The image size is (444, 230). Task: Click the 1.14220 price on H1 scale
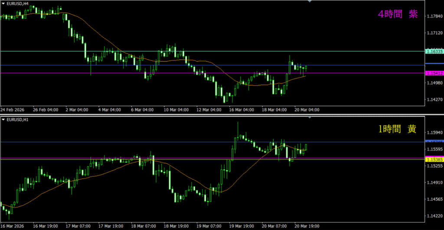(434, 216)
